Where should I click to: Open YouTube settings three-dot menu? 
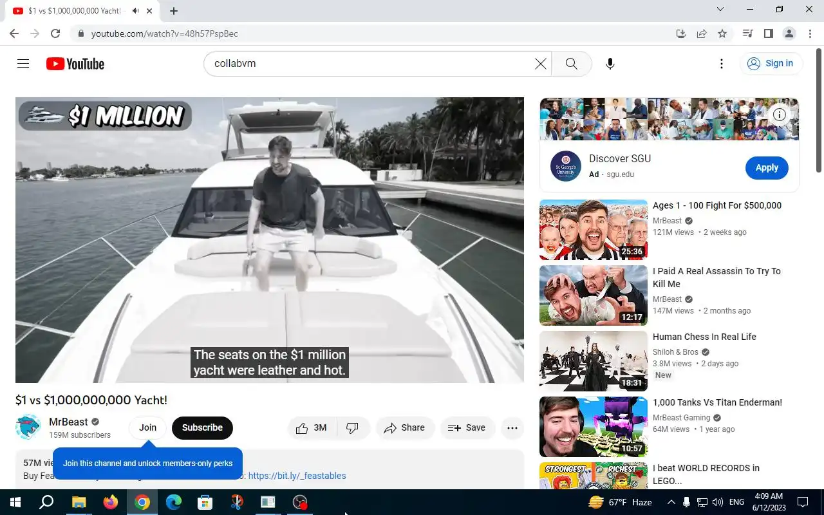pos(722,64)
